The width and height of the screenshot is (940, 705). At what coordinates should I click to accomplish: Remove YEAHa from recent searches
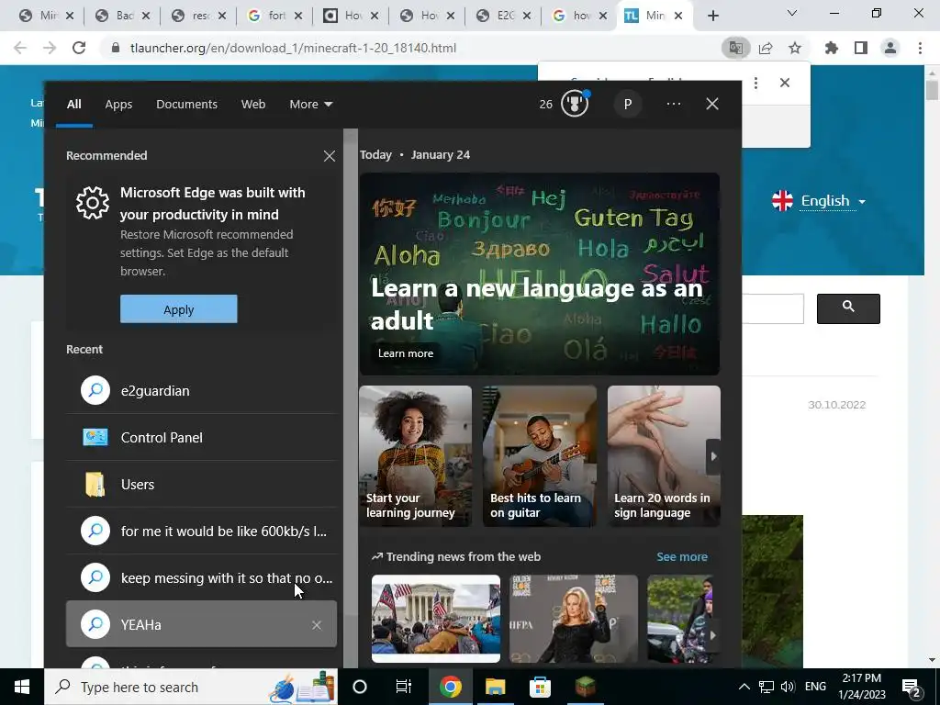tap(317, 625)
